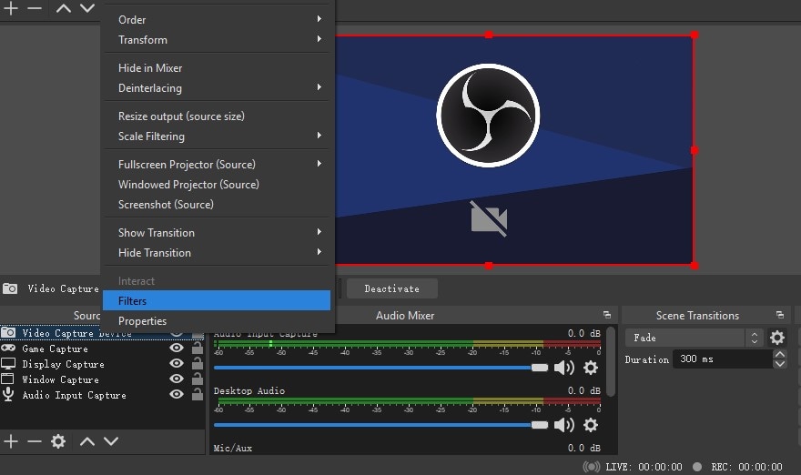
Task: Toggle lock on Window Capture source
Action: click(x=198, y=379)
